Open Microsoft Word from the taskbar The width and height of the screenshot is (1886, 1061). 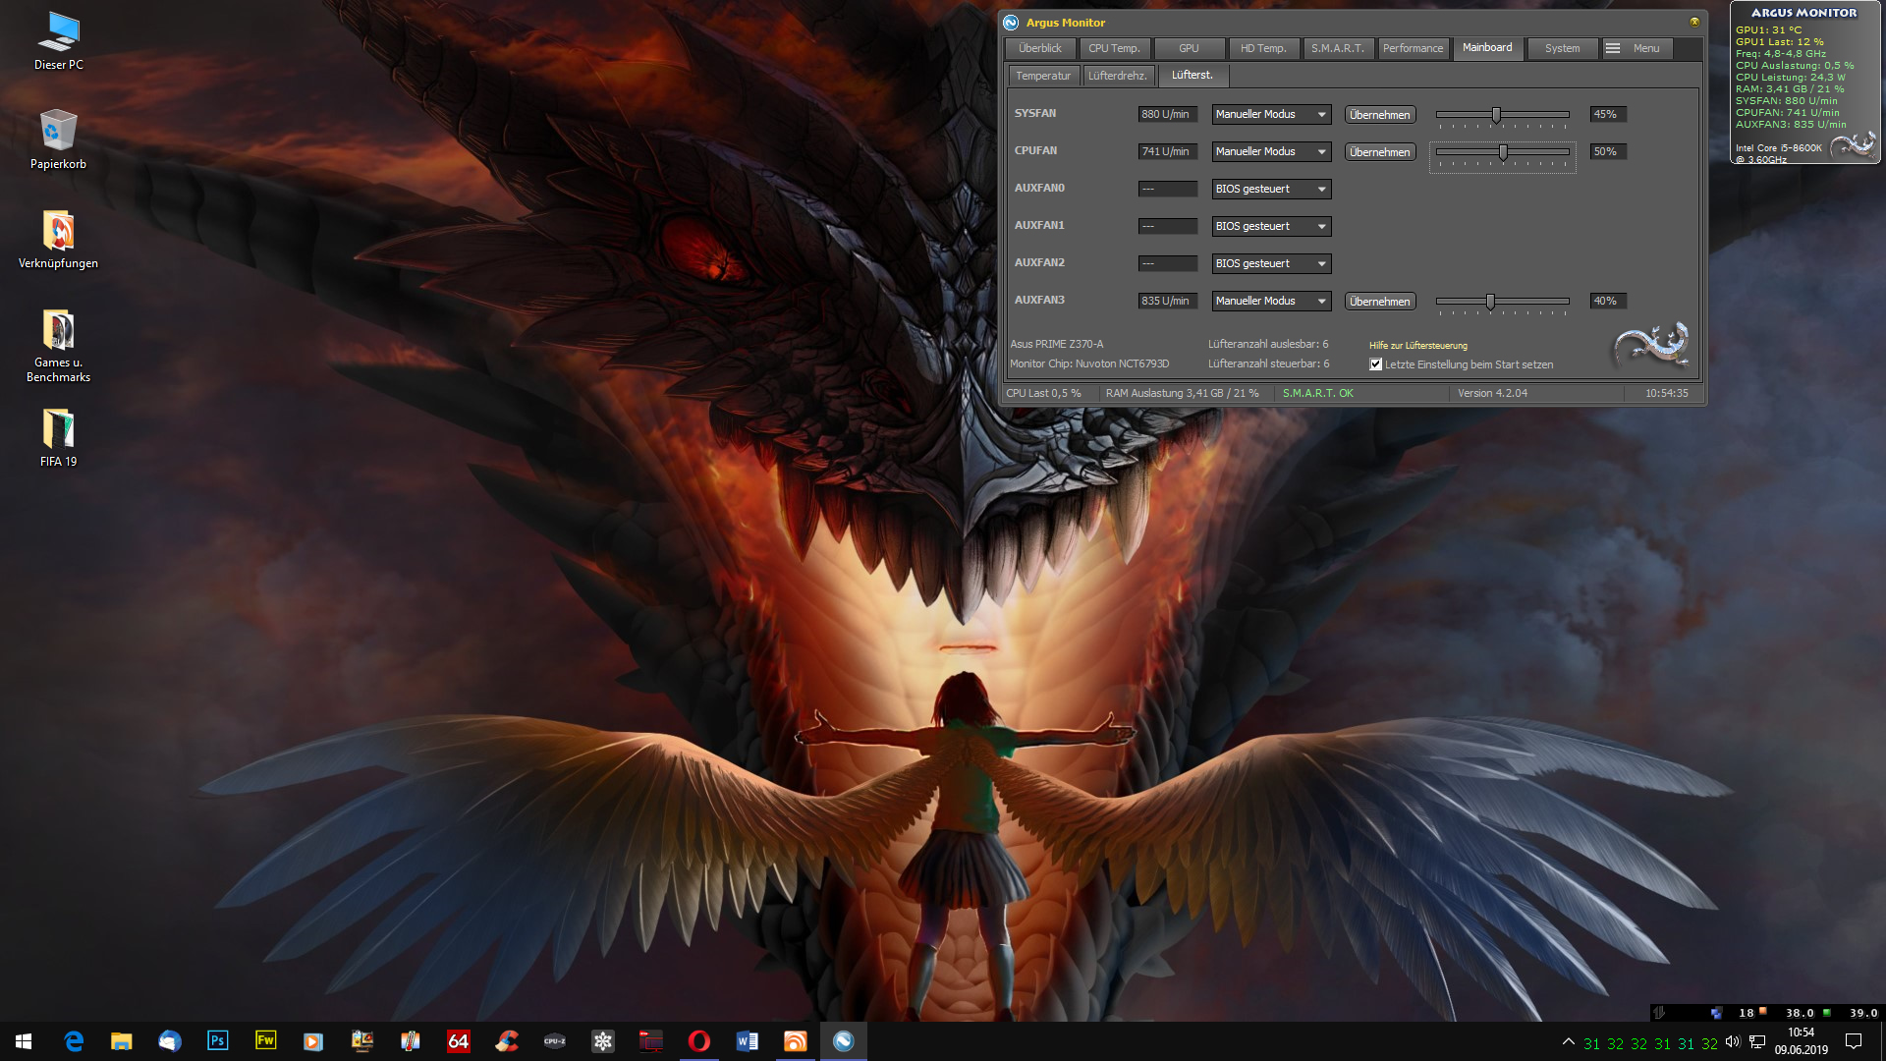click(x=748, y=1041)
